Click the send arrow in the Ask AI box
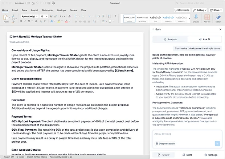The image size is (225, 159). [217, 143]
